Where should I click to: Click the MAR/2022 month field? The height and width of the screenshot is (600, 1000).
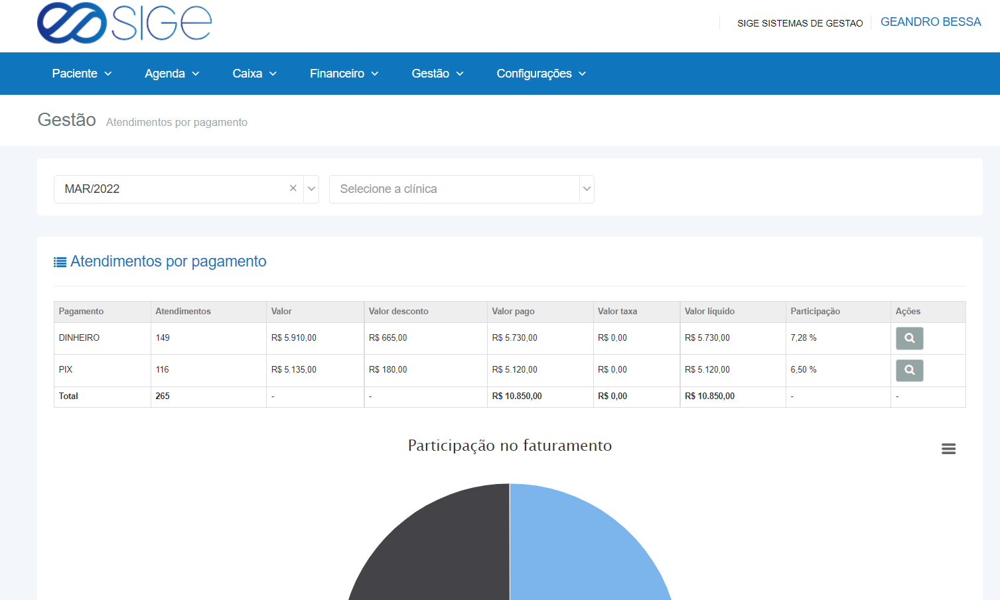tap(186, 189)
